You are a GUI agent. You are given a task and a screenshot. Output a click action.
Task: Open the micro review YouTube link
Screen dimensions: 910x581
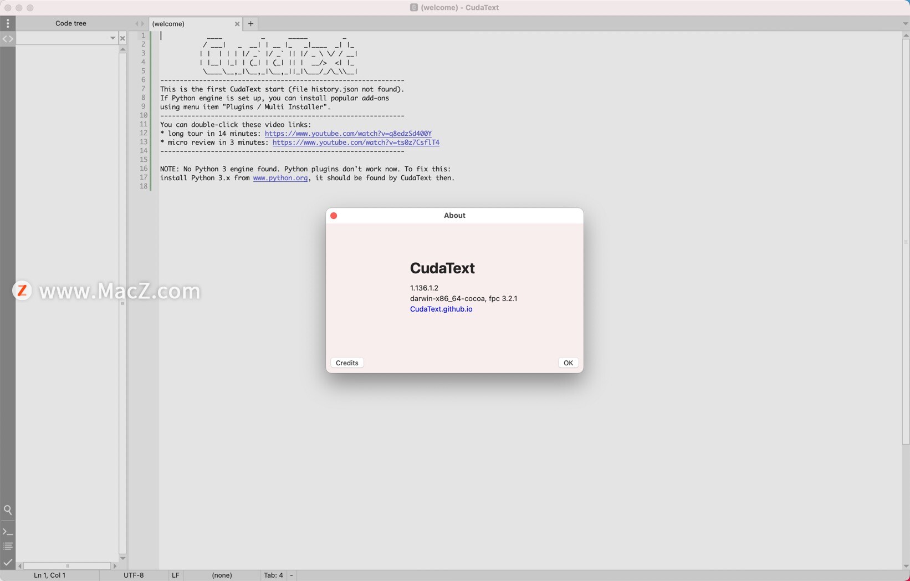(356, 142)
